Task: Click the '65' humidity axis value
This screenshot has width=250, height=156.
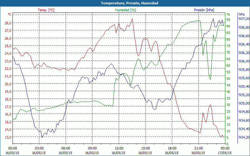Action: tap(228, 59)
